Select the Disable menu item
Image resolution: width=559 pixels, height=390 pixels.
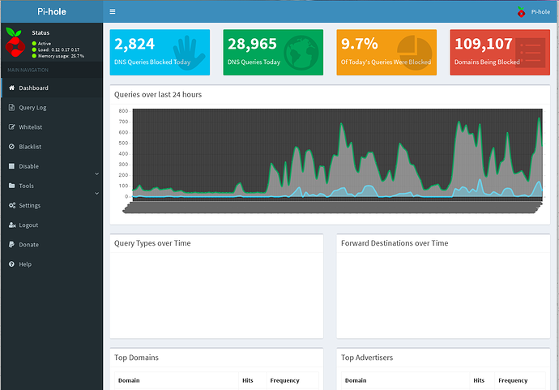28,166
